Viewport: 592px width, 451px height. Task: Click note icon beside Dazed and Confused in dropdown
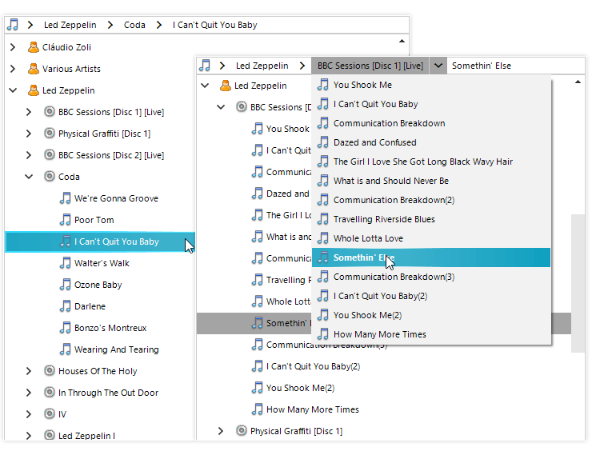[x=323, y=142]
